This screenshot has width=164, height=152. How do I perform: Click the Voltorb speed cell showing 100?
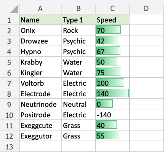click(x=113, y=83)
